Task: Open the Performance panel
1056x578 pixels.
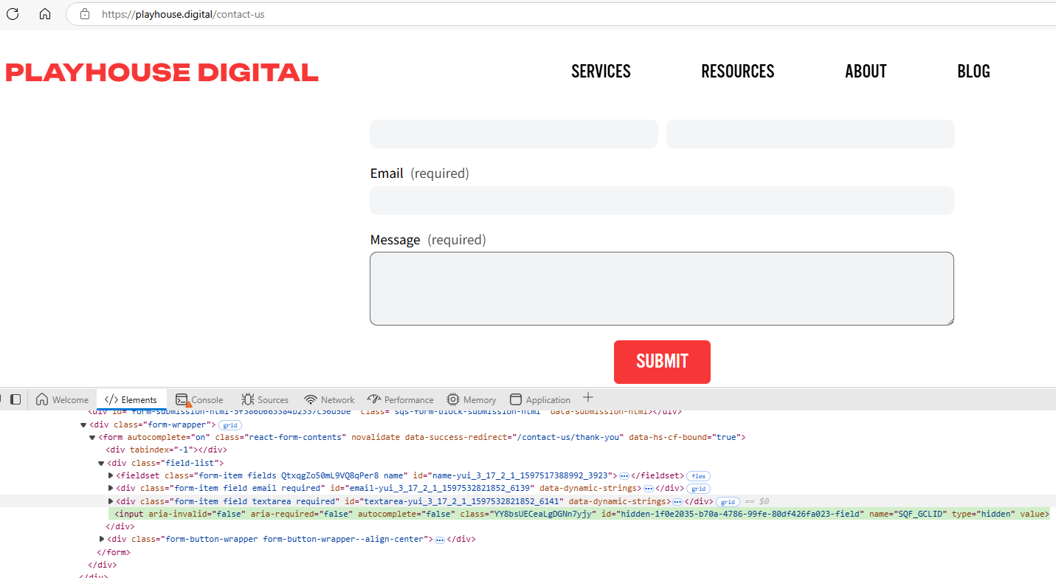Action: tap(400, 399)
